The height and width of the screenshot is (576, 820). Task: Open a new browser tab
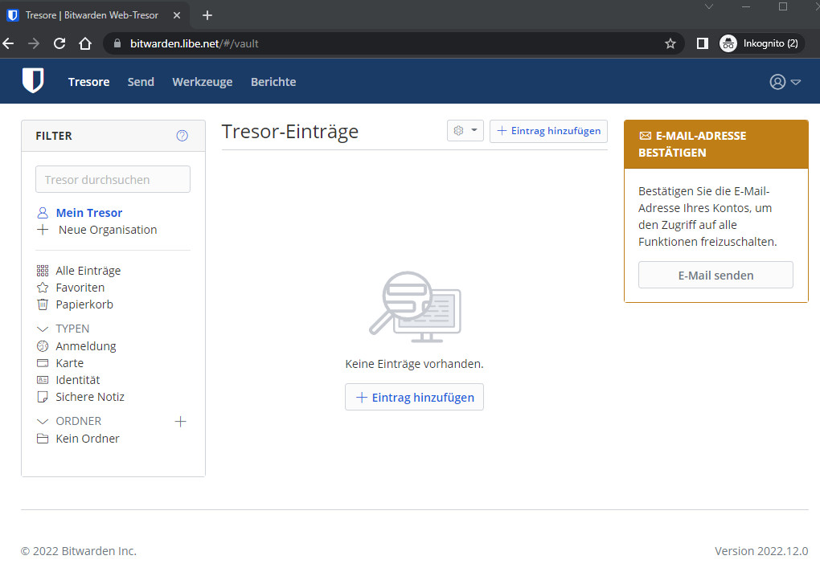click(x=207, y=15)
